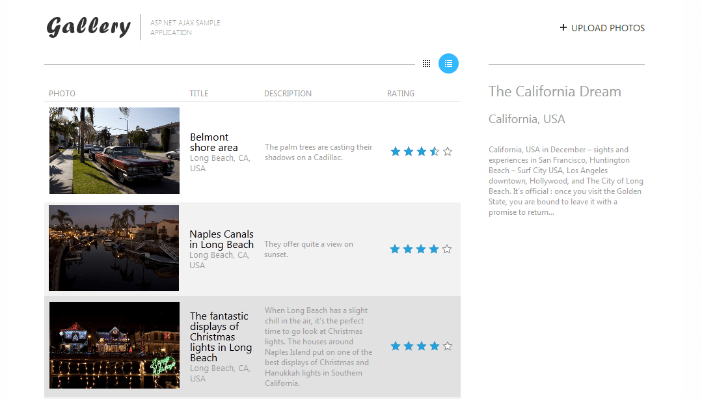Open the Christmas lights photo thumbnail
This screenshot has height=399, width=702.
coord(115,345)
